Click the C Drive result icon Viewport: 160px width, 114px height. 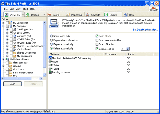[x=50, y=65]
